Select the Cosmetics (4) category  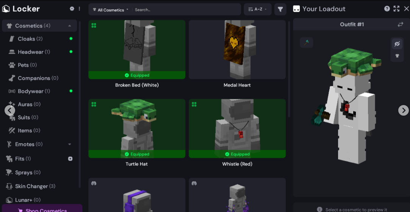[x=39, y=26]
